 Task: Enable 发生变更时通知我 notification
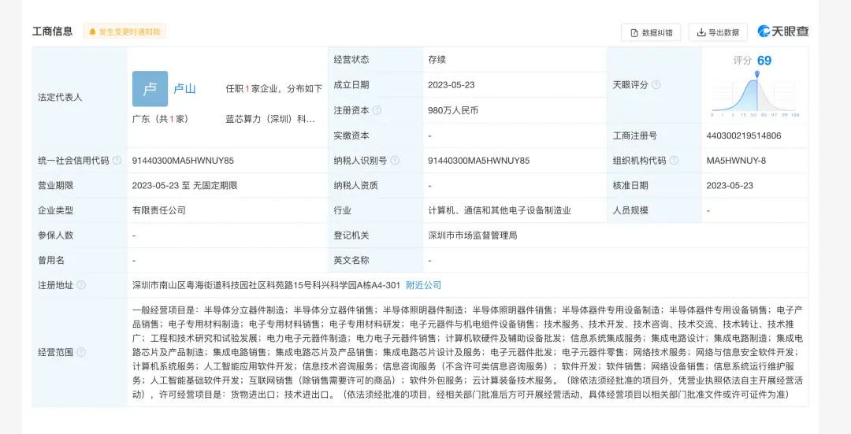point(124,32)
